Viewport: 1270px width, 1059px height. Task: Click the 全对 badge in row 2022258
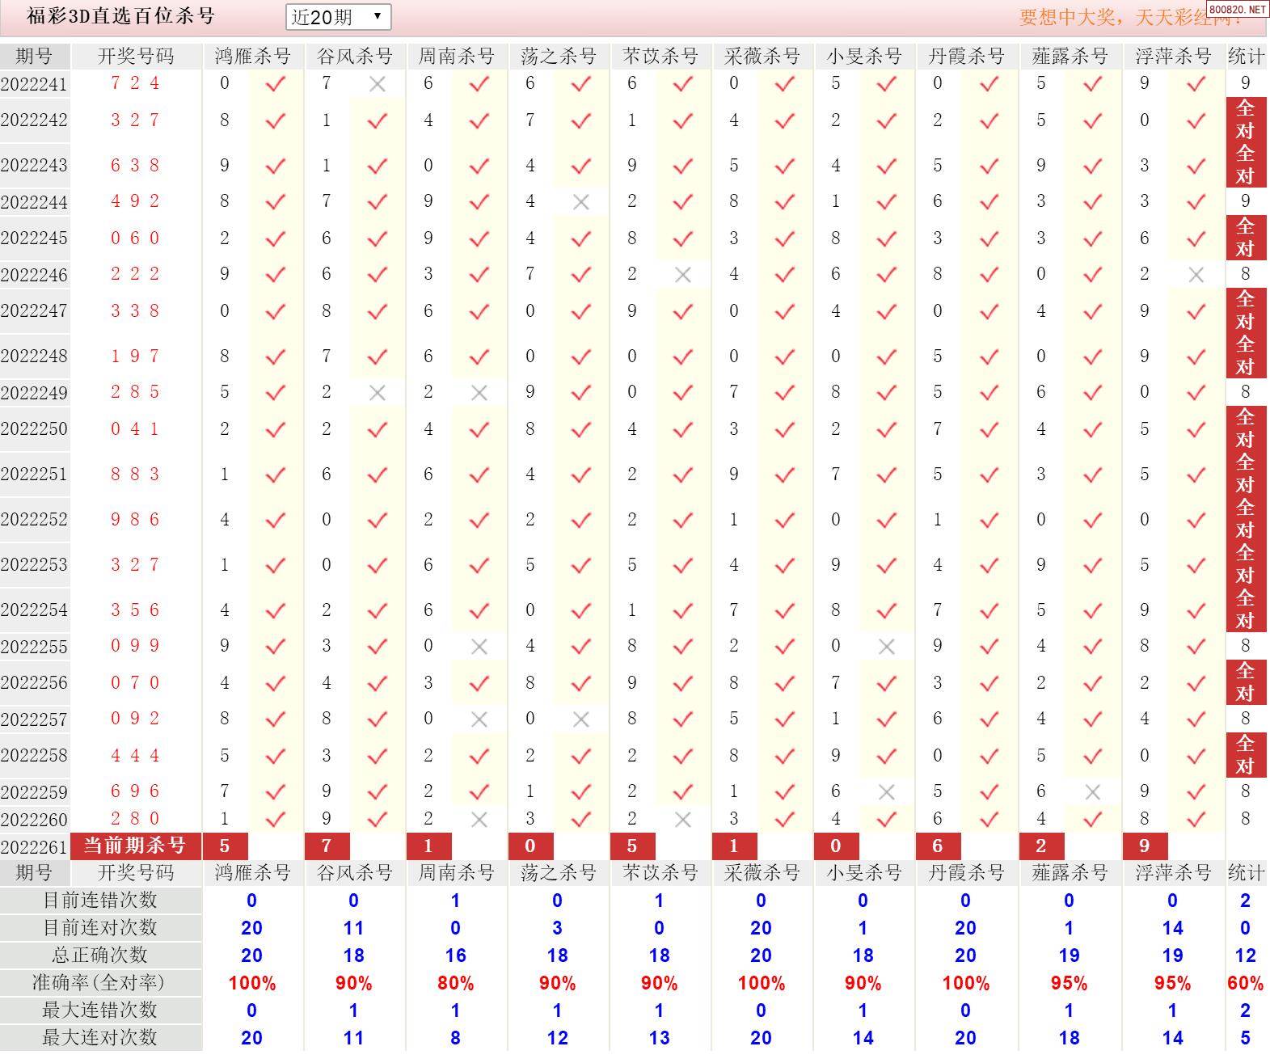pos(1246,755)
